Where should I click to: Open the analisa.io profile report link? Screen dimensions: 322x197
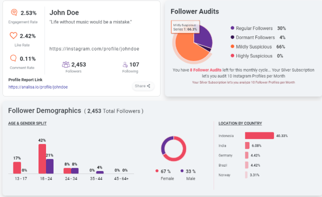(x=38, y=87)
